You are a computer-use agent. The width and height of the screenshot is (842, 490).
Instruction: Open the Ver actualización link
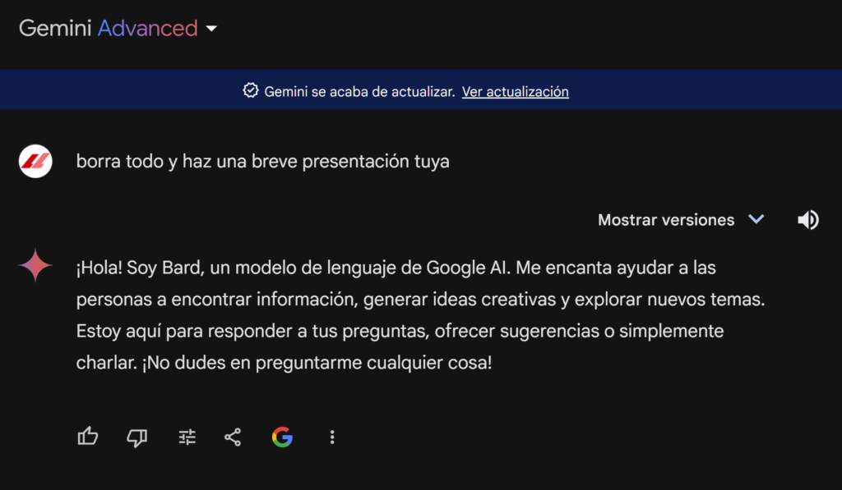[x=515, y=92]
